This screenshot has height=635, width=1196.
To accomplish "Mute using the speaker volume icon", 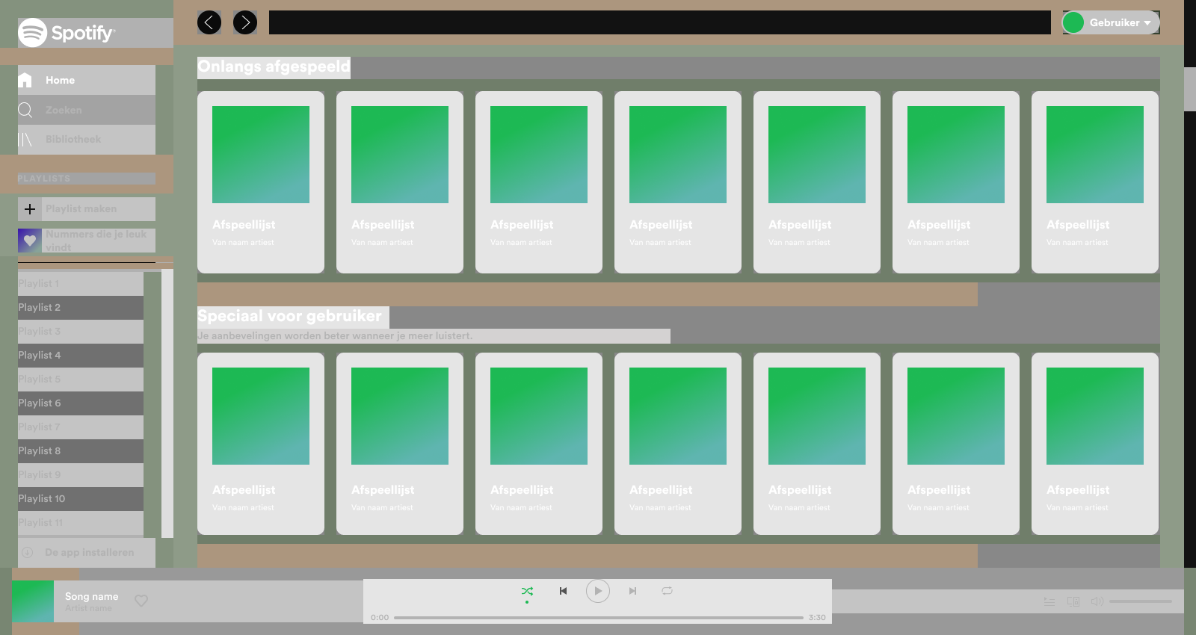I will point(1097,601).
